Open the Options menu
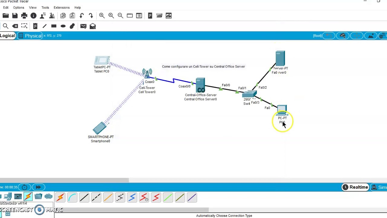Image resolution: width=387 pixels, height=218 pixels. tap(18, 8)
